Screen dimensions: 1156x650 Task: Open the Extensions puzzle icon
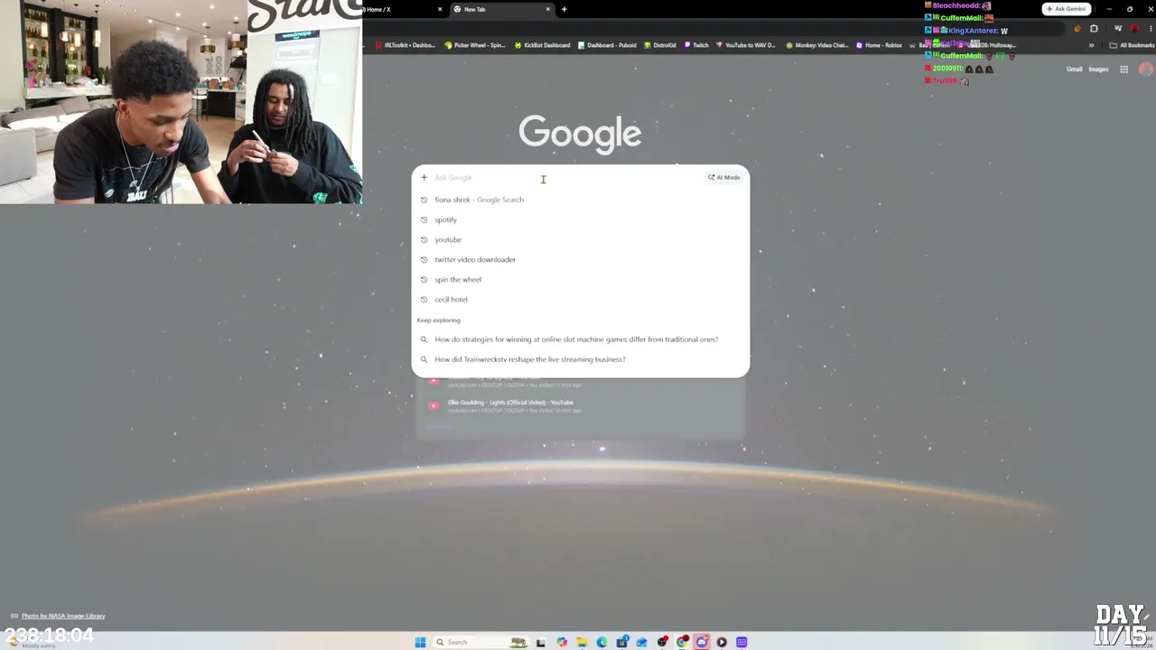(1094, 28)
